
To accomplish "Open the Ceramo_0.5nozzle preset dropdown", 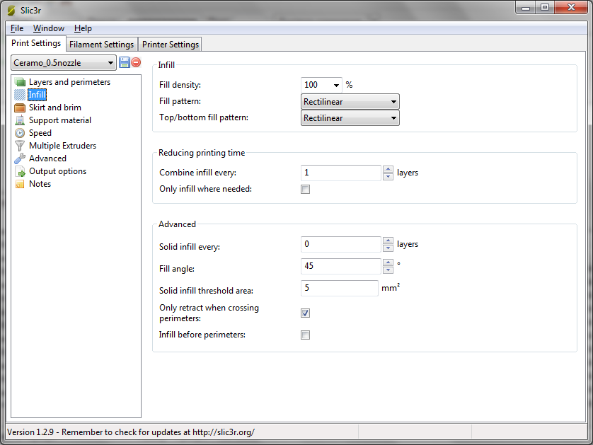I will coord(64,63).
